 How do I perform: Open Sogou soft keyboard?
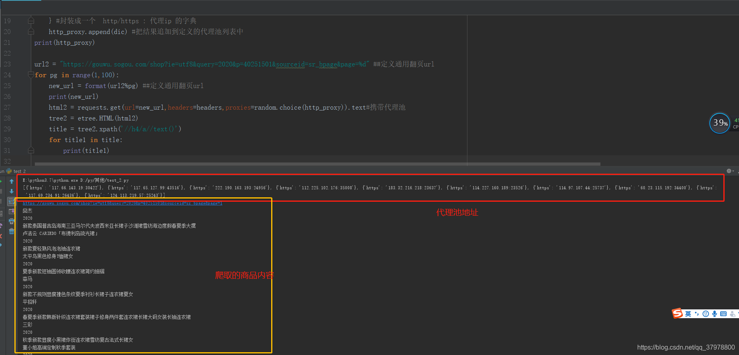coord(723,314)
